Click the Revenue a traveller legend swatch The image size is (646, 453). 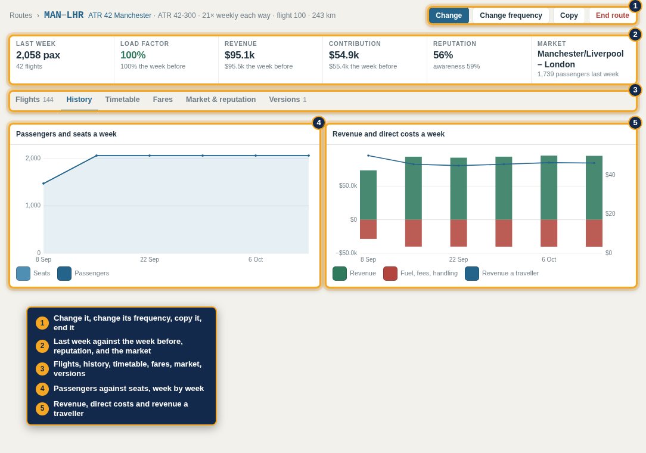[472, 273]
